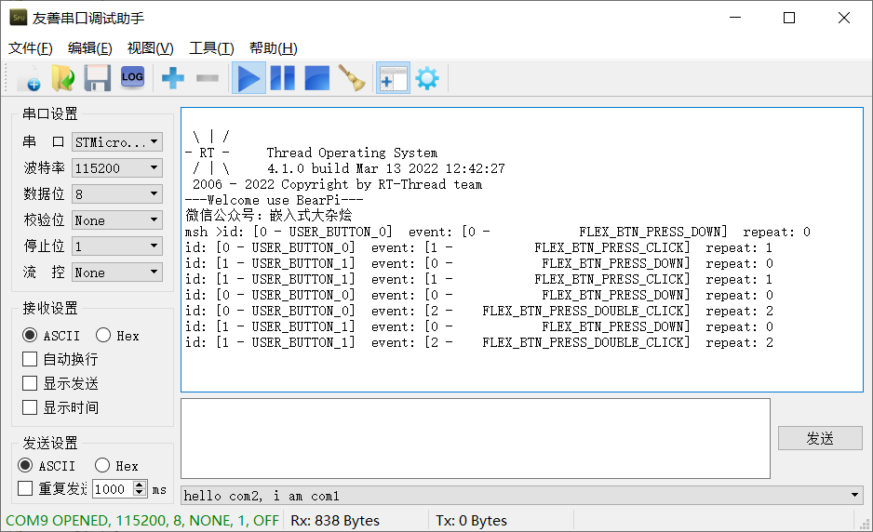This screenshot has width=873, height=532.
Task: Save using the floppy disk icon
Action: (98, 78)
